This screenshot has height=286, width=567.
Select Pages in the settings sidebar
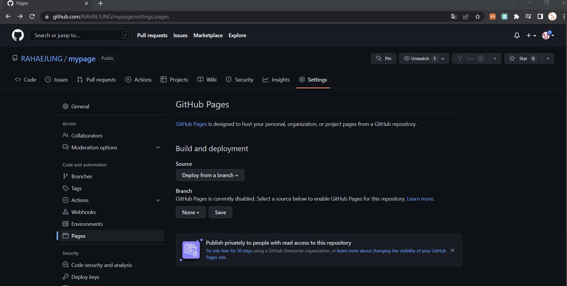(x=112, y=236)
